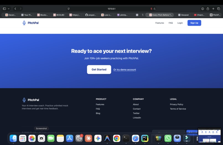The image size is (223, 145).
Task: Open the LinkedIn link in the footer
Action: click(137, 118)
